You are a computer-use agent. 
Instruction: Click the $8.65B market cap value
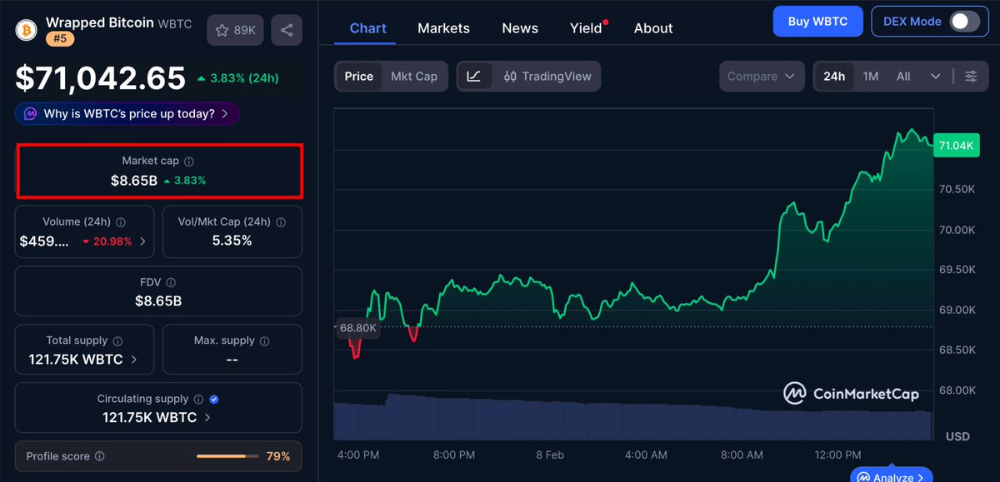134,180
